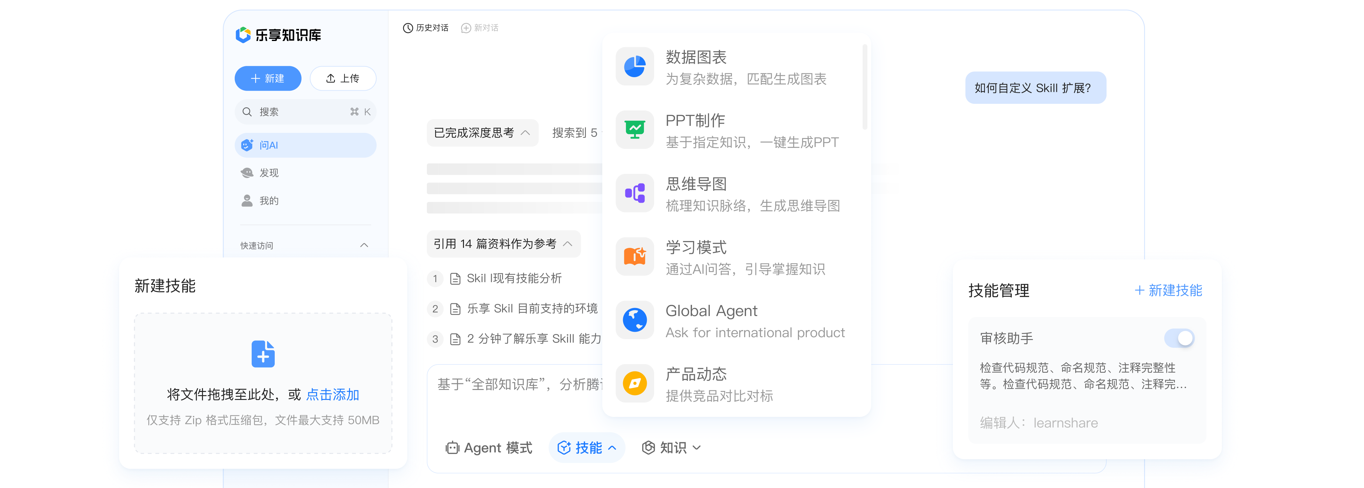
Task: Enable Agent 模式
Action: coord(488,448)
